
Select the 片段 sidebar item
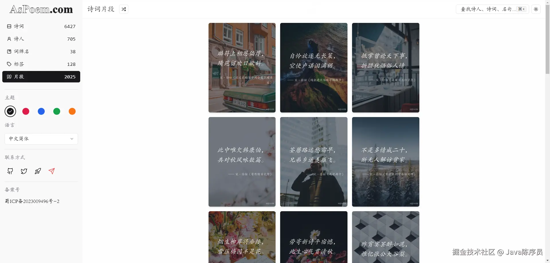pos(41,77)
